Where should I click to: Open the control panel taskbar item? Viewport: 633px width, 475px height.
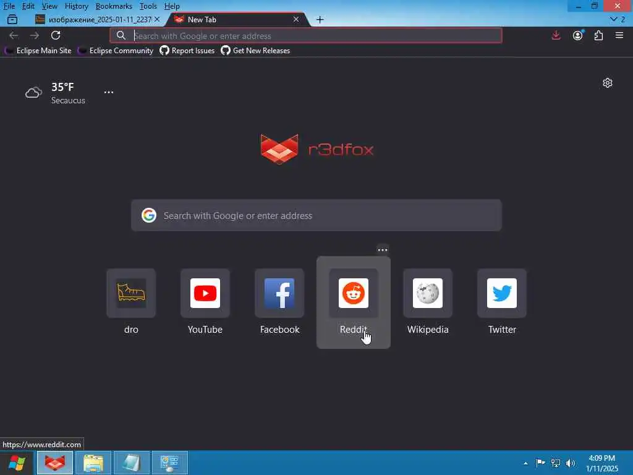click(170, 463)
